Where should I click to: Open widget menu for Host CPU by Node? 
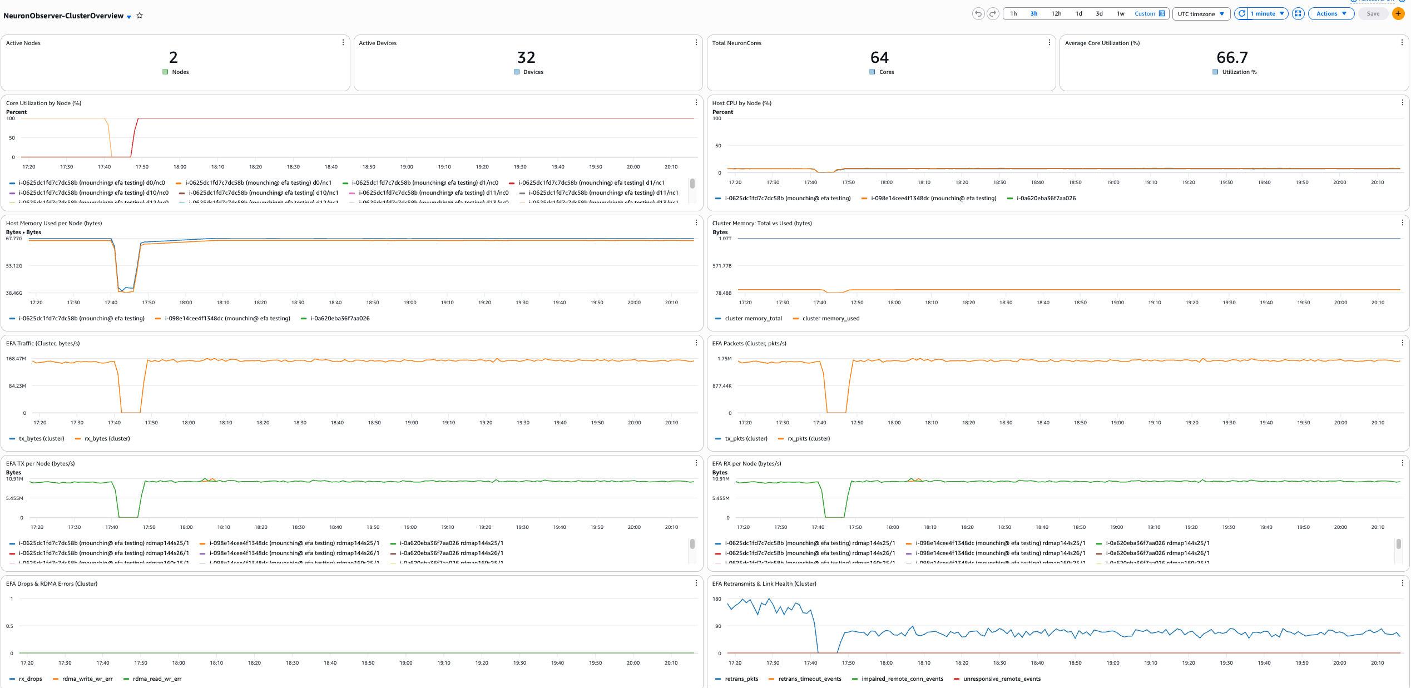(1402, 103)
